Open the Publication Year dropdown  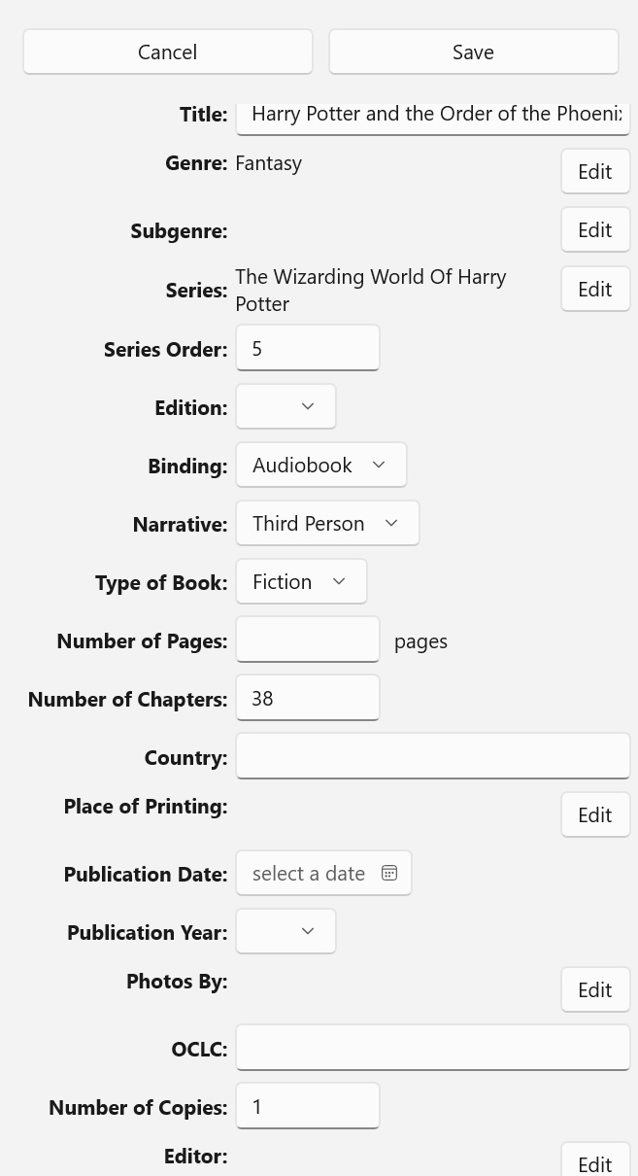(285, 931)
